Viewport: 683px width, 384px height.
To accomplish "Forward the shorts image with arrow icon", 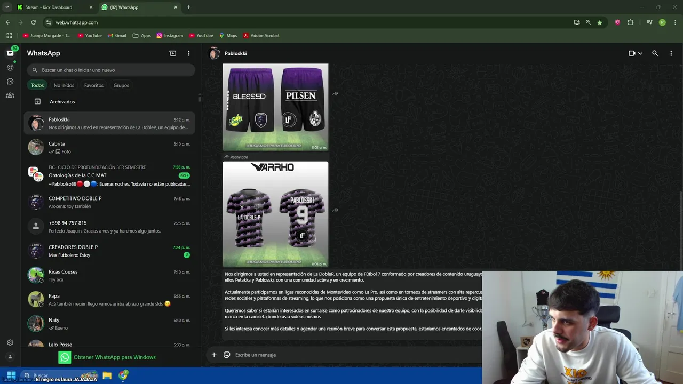I will tap(335, 94).
